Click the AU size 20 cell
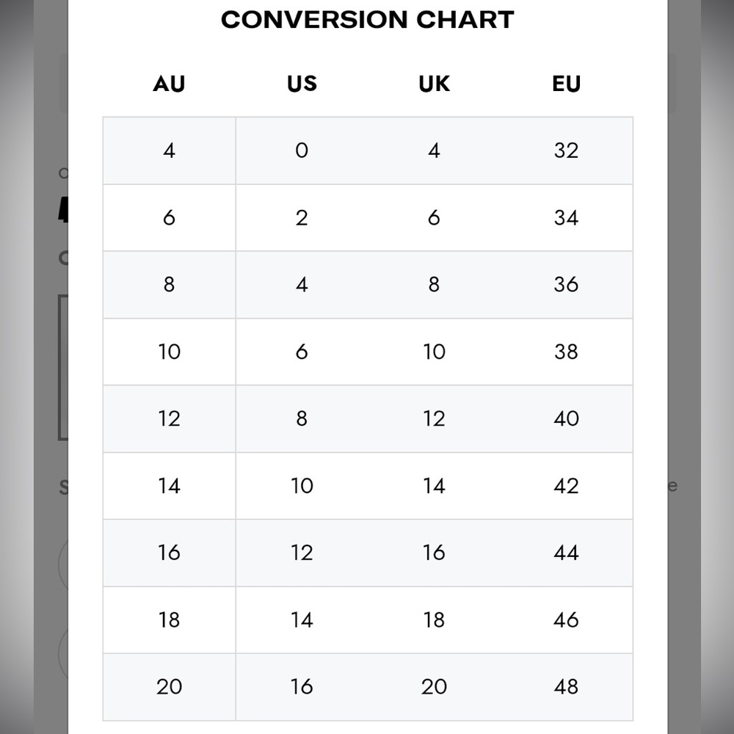This screenshot has width=734, height=734. [169, 687]
